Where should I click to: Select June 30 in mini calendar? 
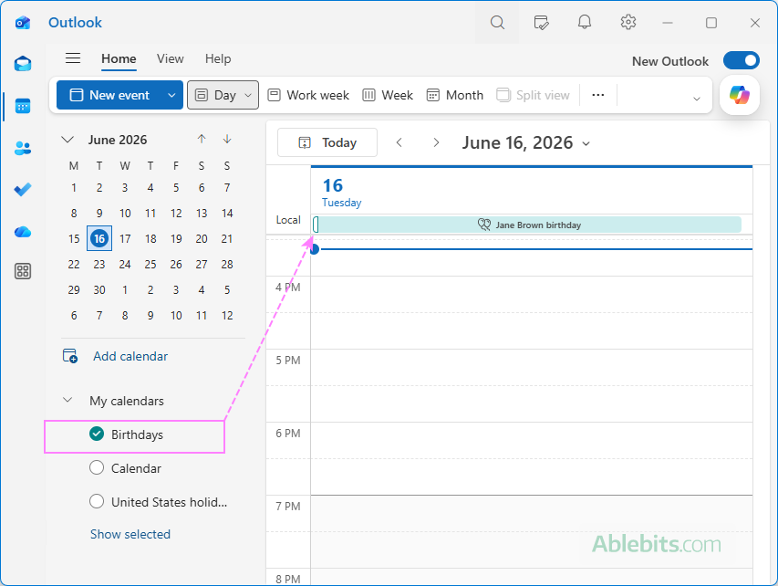click(99, 290)
